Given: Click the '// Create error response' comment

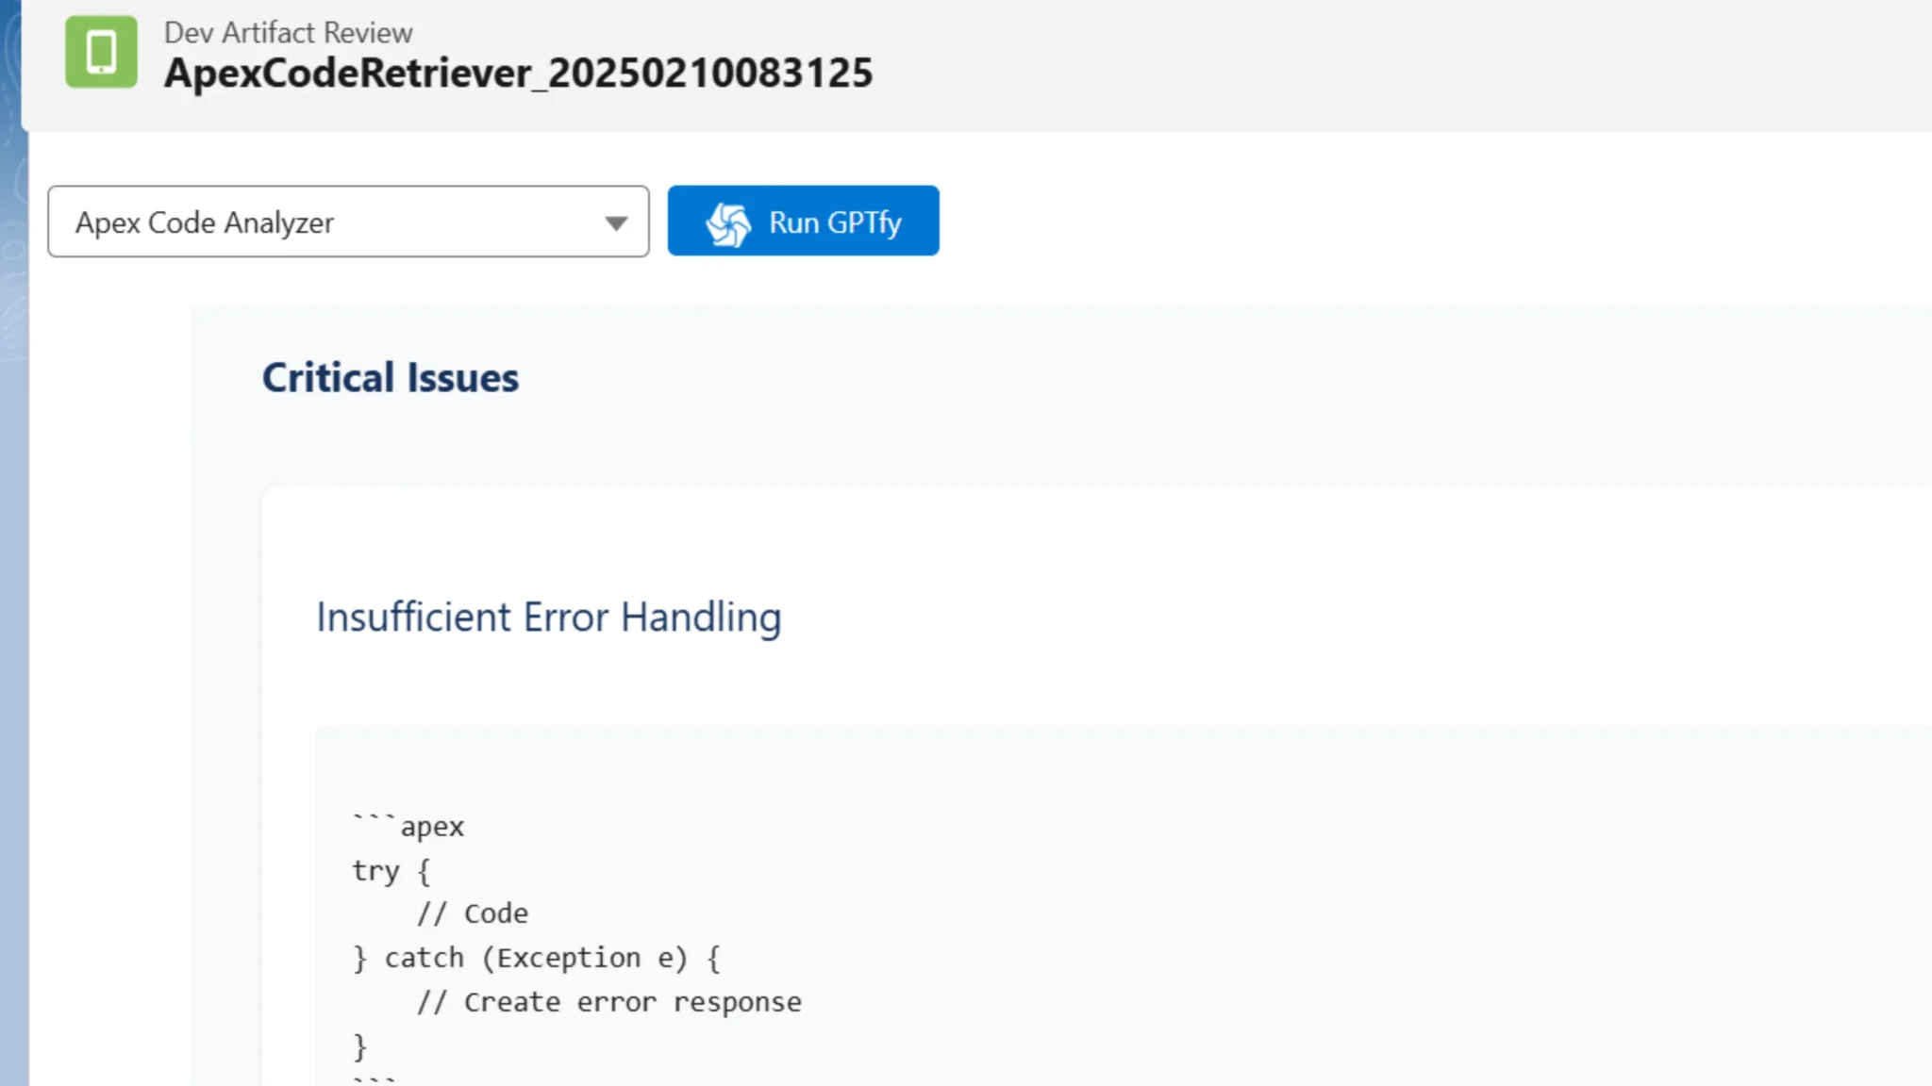Looking at the screenshot, I should click(x=609, y=1002).
